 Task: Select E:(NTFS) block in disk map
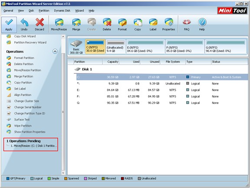pyautogui.click(x=145, y=47)
